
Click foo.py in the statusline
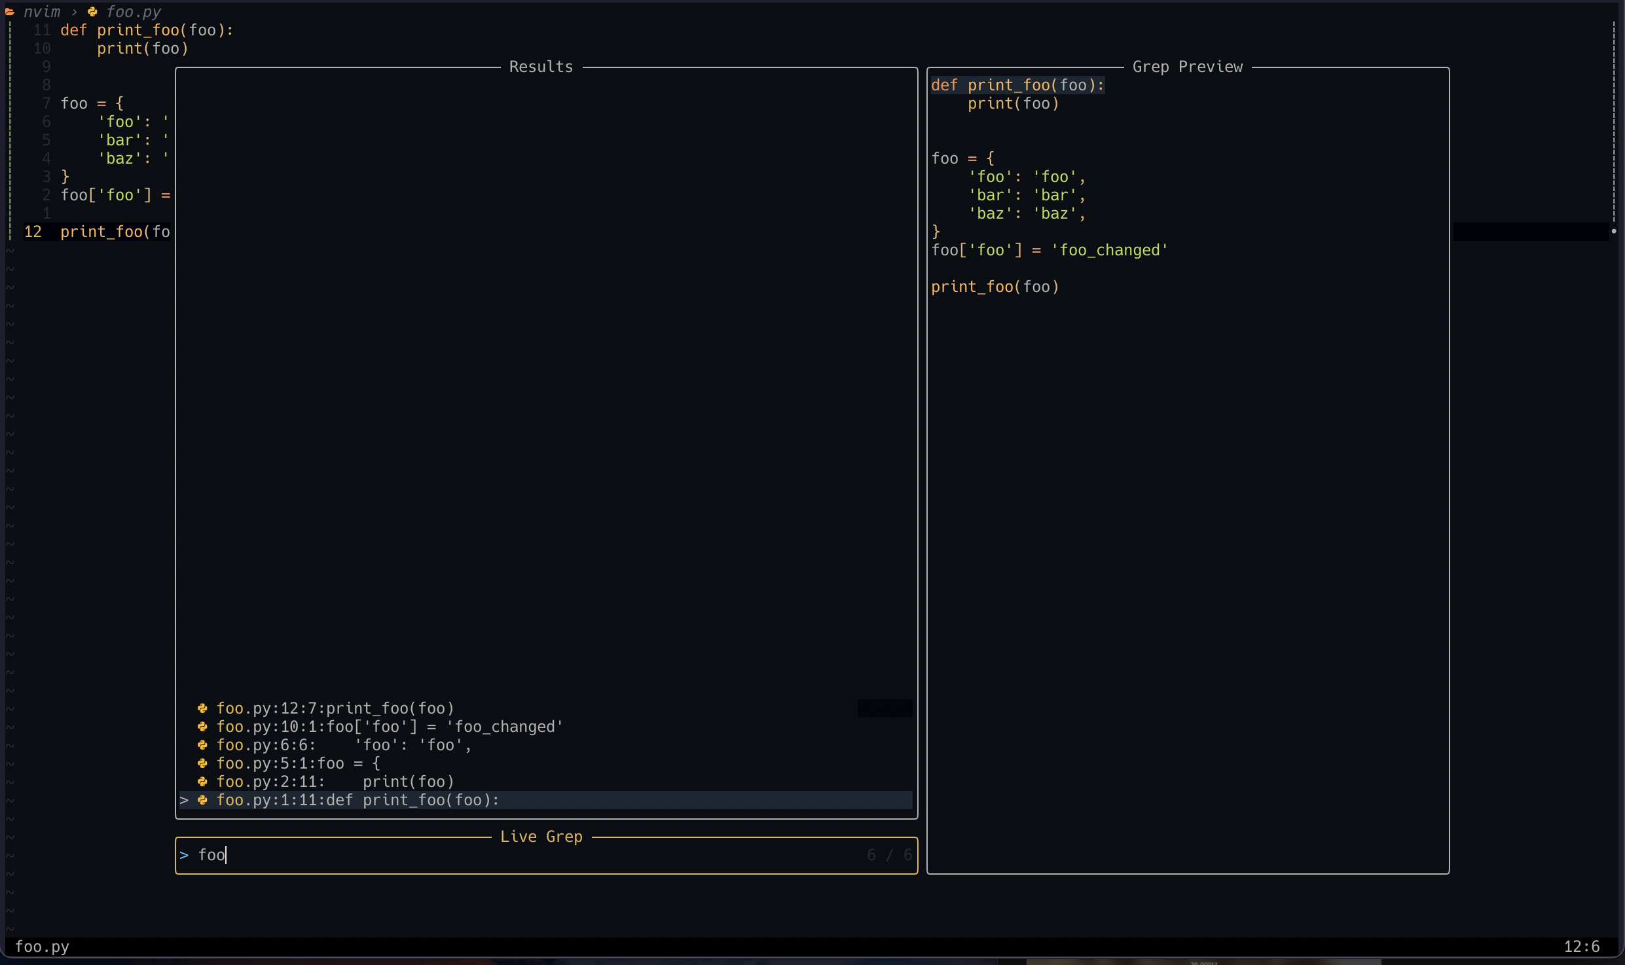41,946
